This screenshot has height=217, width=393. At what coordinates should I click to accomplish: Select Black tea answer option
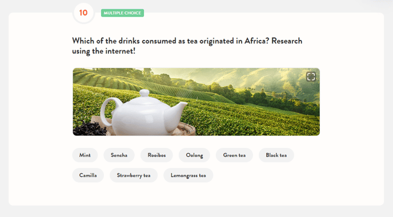point(276,155)
